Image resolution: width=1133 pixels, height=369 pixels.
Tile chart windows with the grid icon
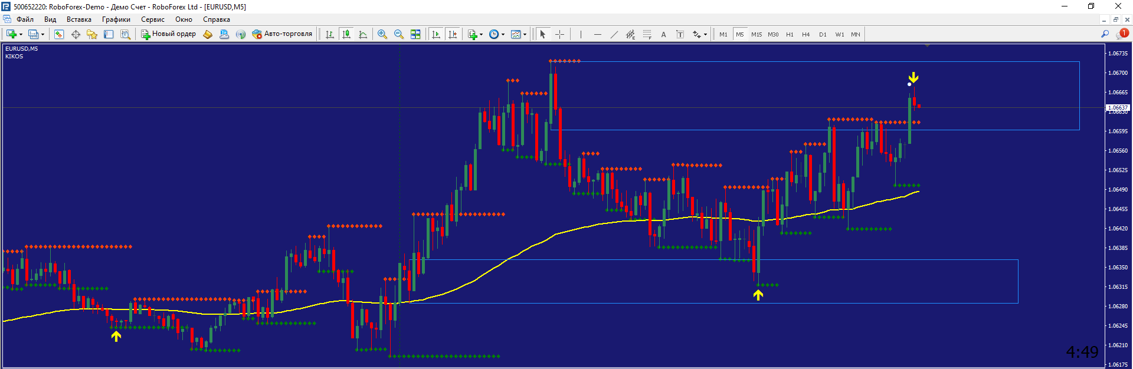point(415,34)
